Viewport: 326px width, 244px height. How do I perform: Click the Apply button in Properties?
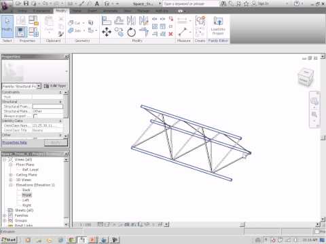56,142
